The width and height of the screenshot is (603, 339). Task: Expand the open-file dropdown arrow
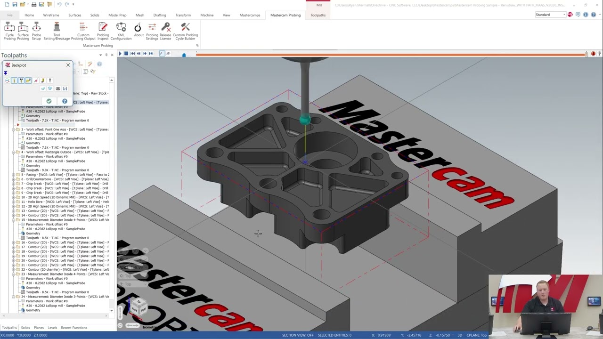pos(28,4)
